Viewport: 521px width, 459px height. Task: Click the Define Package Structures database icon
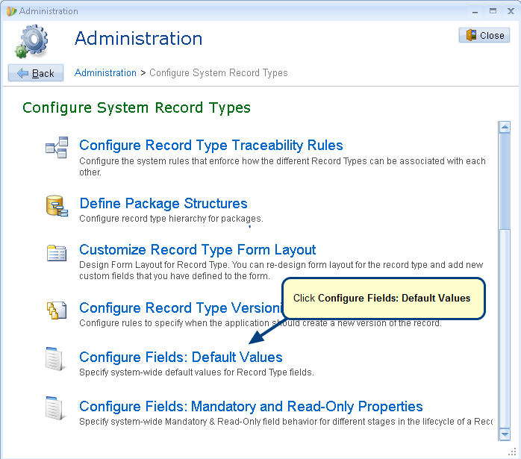point(57,206)
